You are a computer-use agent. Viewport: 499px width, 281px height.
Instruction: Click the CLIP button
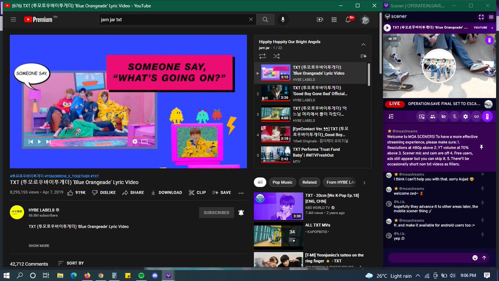pos(197,193)
